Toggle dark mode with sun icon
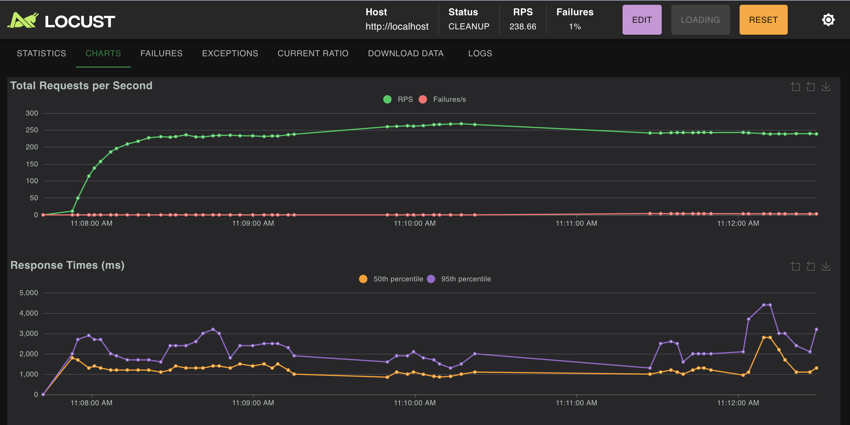The width and height of the screenshot is (850, 425). [x=828, y=20]
